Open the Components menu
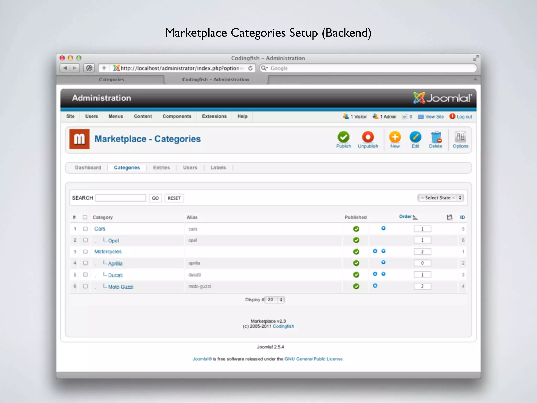537x403 pixels. tap(177, 116)
